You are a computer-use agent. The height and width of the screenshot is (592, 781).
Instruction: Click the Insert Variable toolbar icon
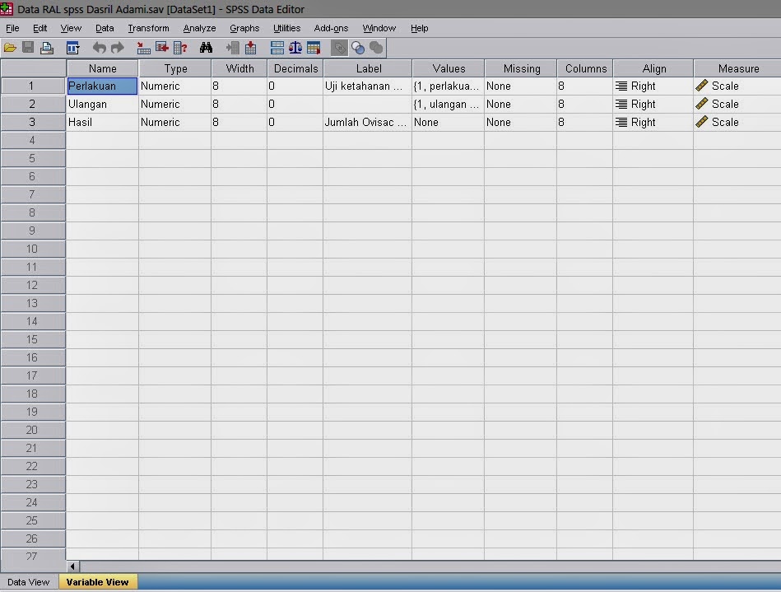point(250,48)
